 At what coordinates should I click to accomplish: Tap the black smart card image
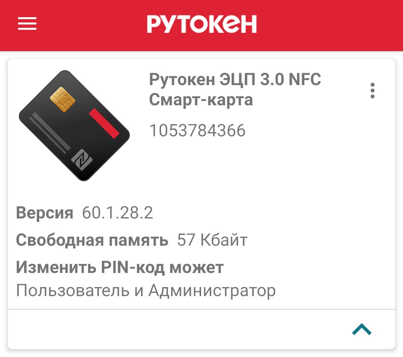74,125
